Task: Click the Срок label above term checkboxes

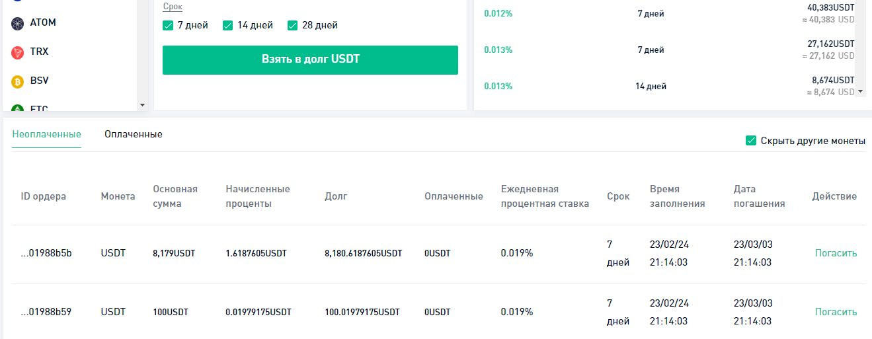Action: (173, 7)
